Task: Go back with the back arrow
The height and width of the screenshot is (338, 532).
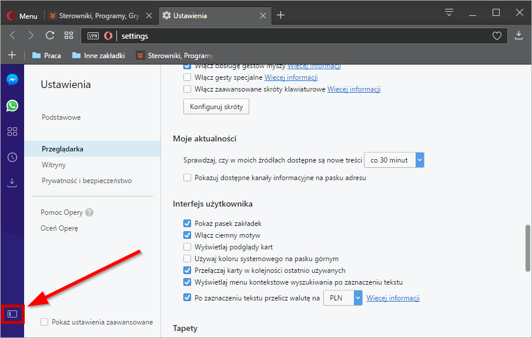Action: pos(13,35)
